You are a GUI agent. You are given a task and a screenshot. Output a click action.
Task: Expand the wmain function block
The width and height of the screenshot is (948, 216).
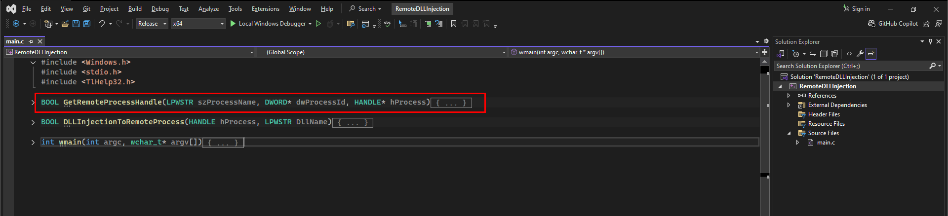point(33,143)
